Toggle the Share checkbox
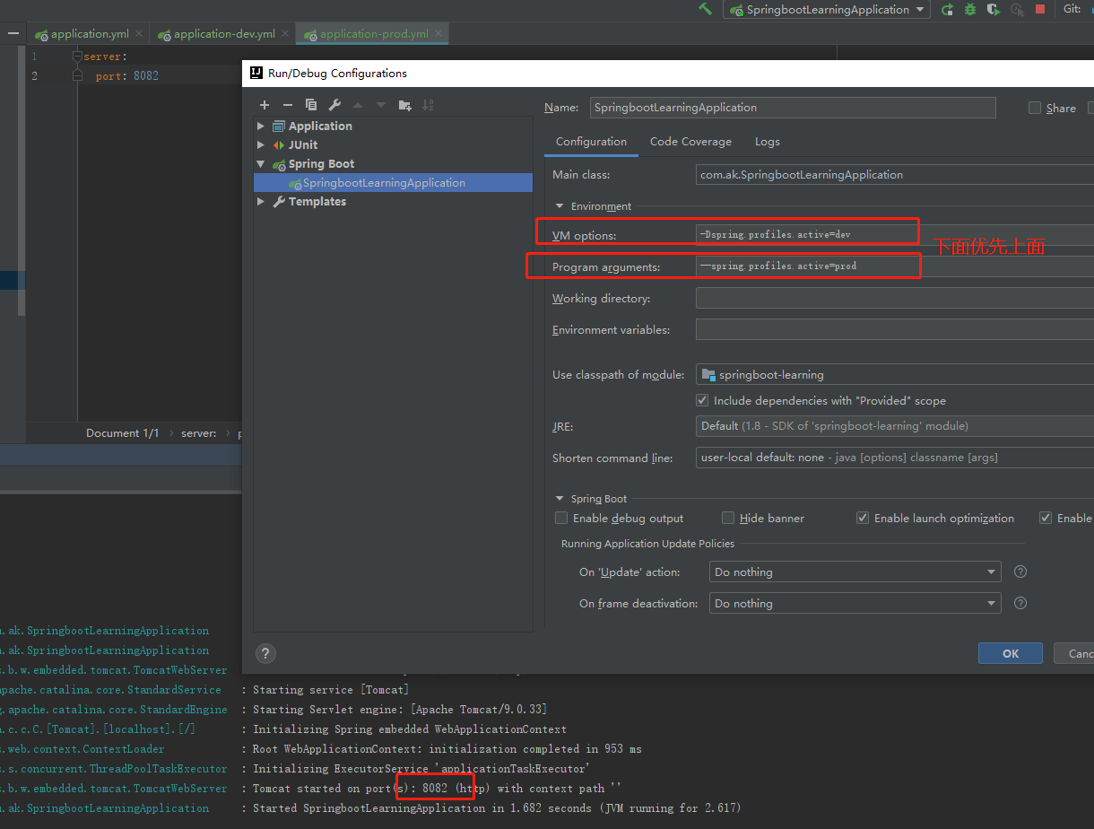This screenshot has width=1094, height=829. tap(1035, 108)
